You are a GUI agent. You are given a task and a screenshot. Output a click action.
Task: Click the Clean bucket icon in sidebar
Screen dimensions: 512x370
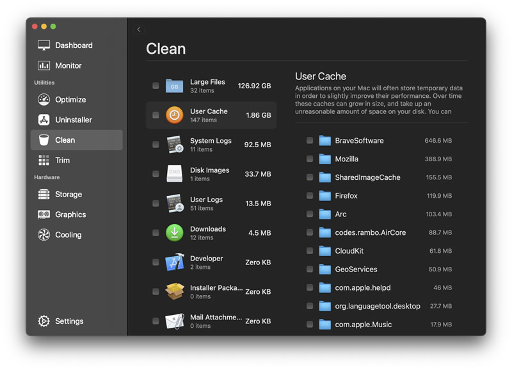click(x=44, y=140)
